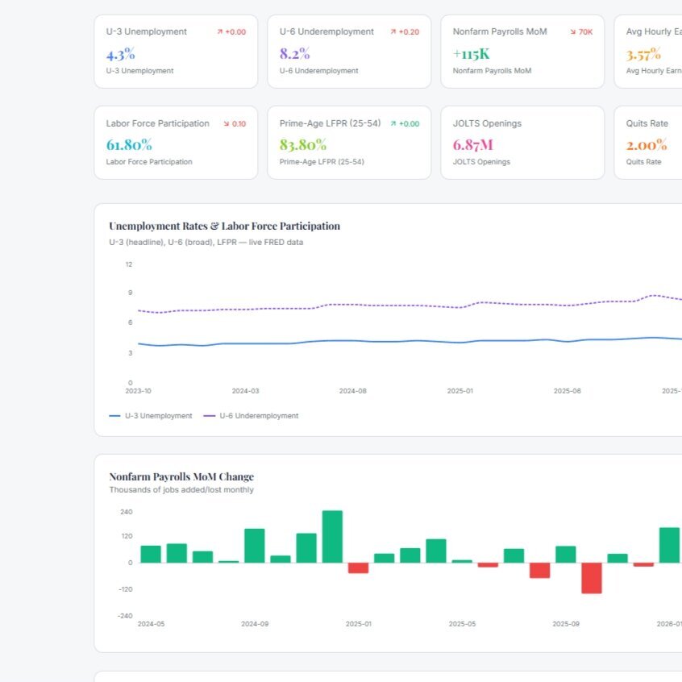The width and height of the screenshot is (682, 682).
Task: Toggle U-6 Underemployment legend series
Action: (x=251, y=416)
